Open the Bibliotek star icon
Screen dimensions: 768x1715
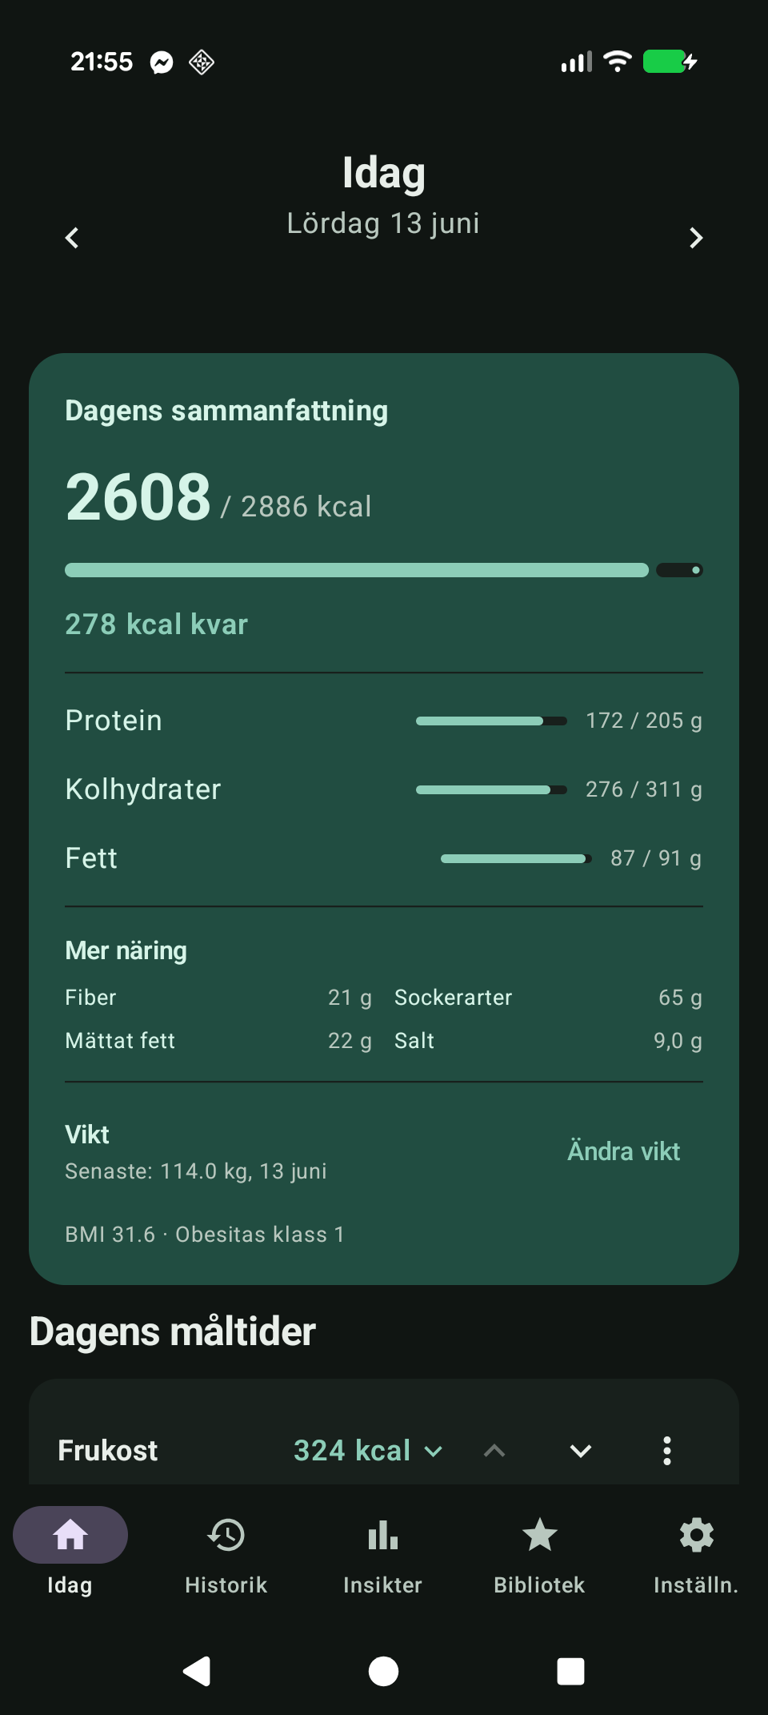pyautogui.click(x=540, y=1535)
